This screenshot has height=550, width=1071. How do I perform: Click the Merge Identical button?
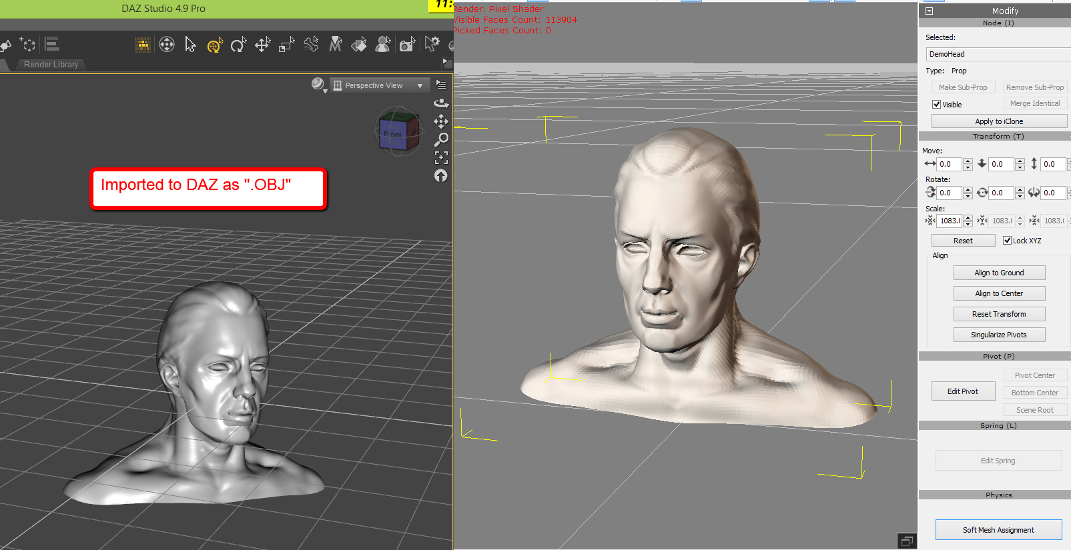pyautogui.click(x=1035, y=103)
